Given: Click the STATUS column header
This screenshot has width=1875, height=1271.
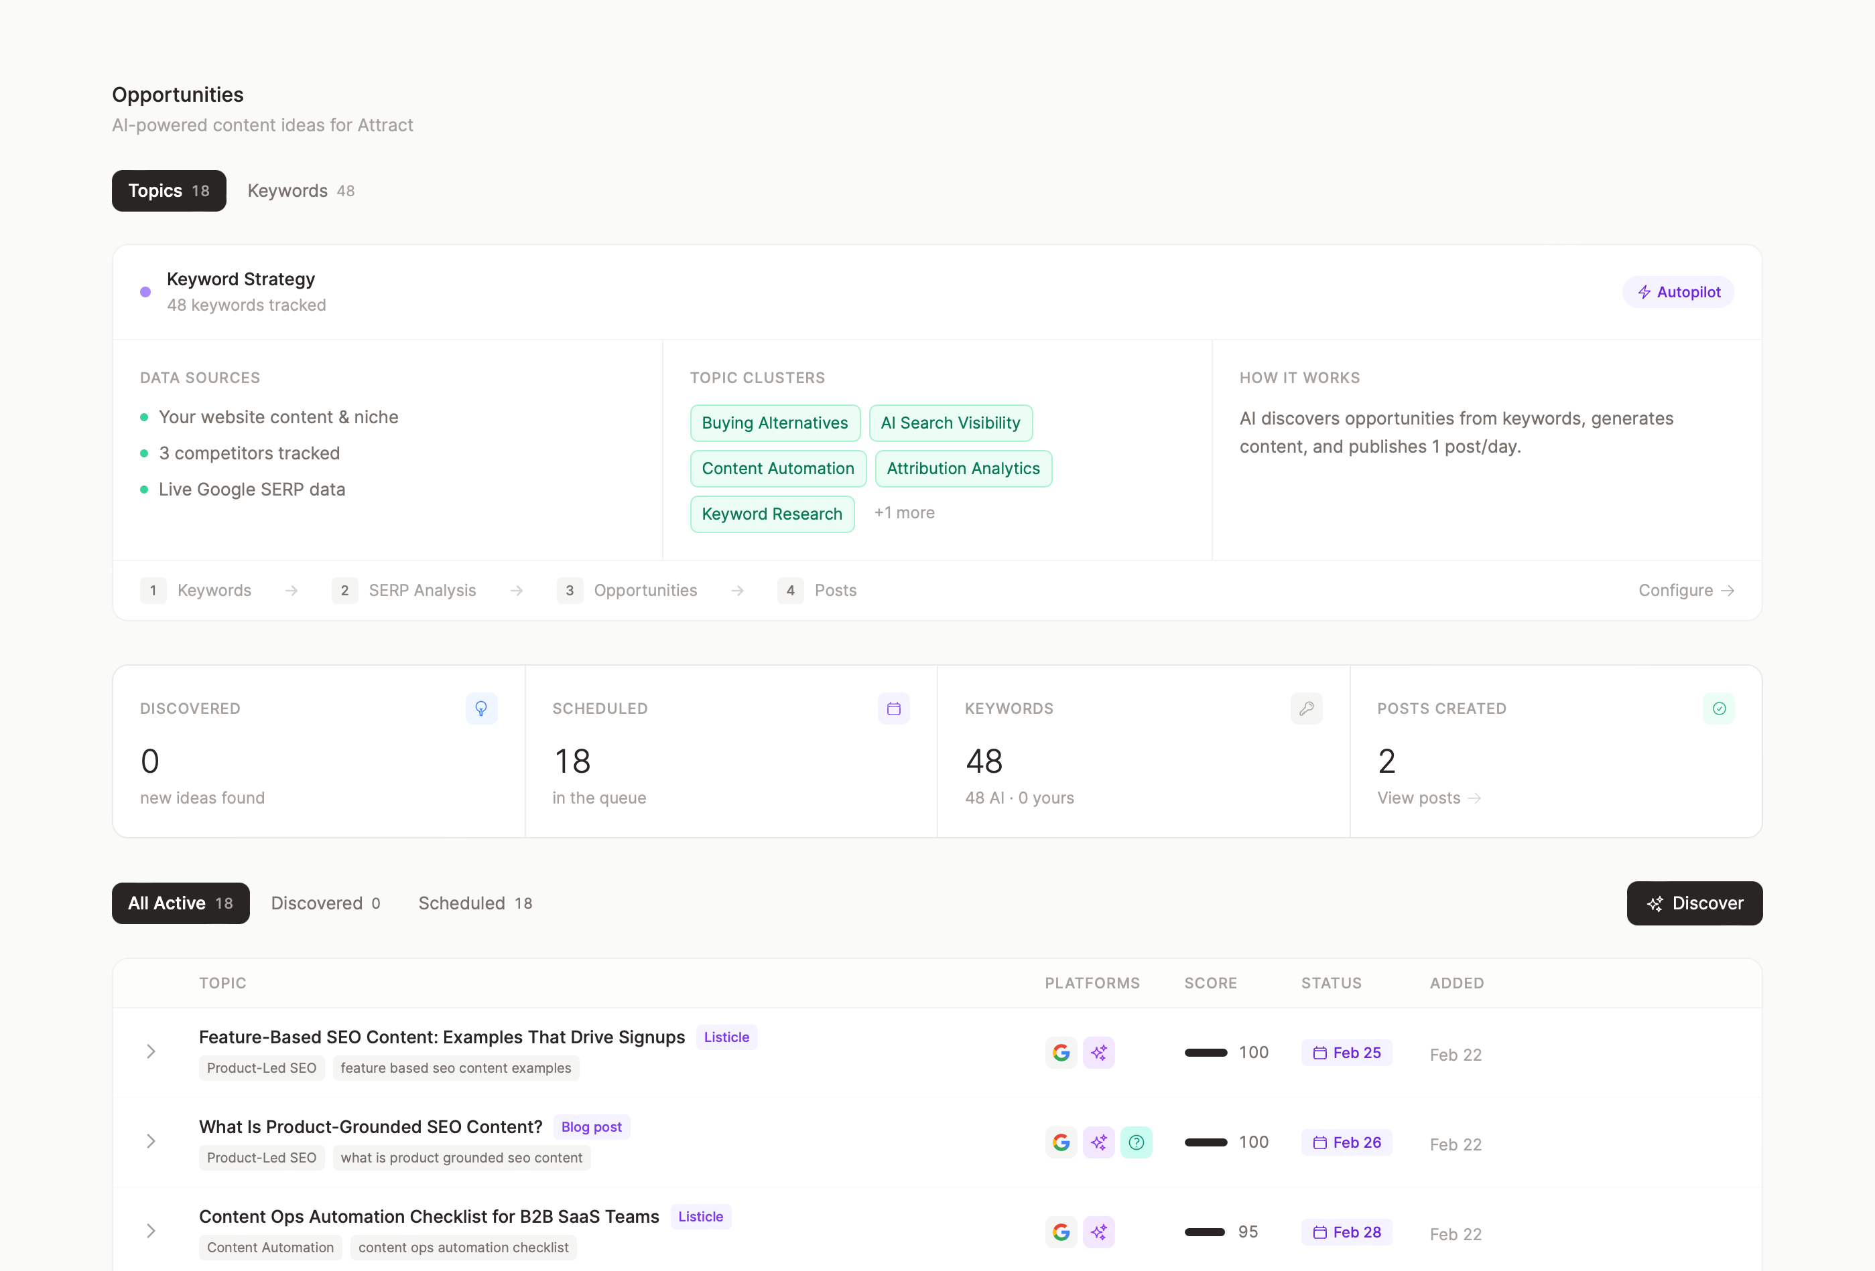Looking at the screenshot, I should click(x=1332, y=983).
